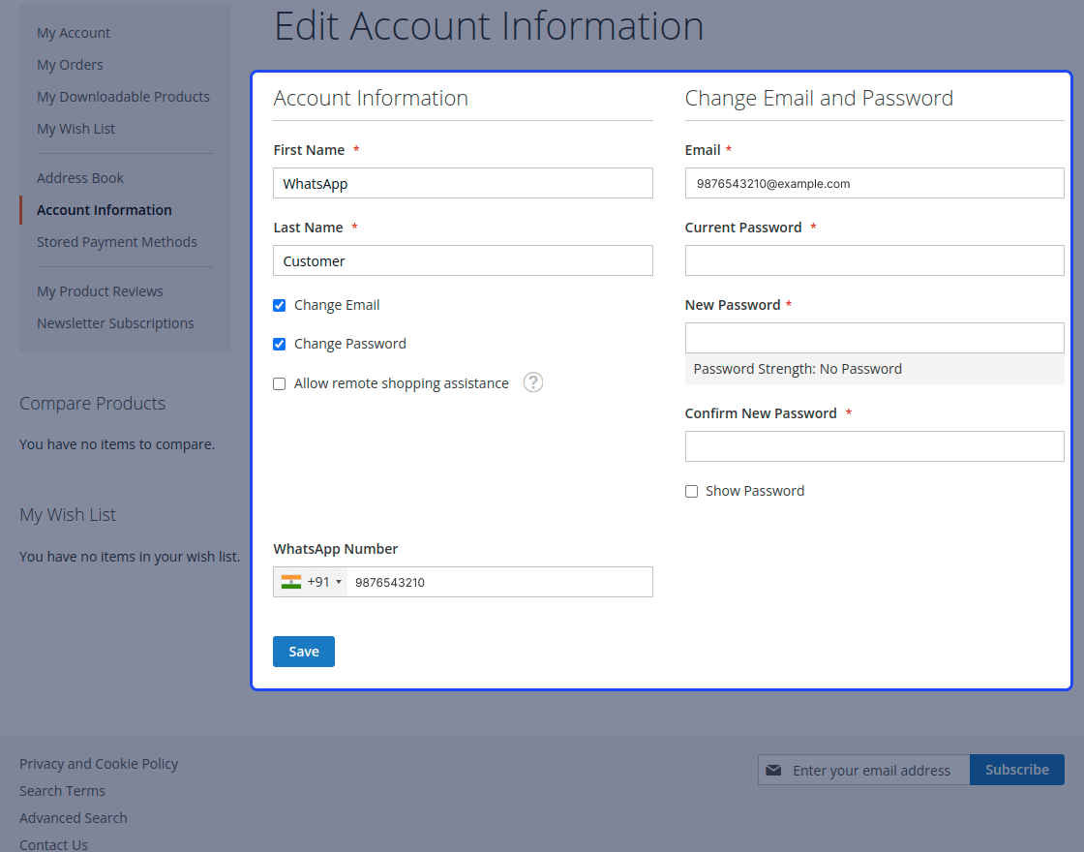Image resolution: width=1084 pixels, height=852 pixels.
Task: Click the Change Email and Password heading
Action: [819, 98]
